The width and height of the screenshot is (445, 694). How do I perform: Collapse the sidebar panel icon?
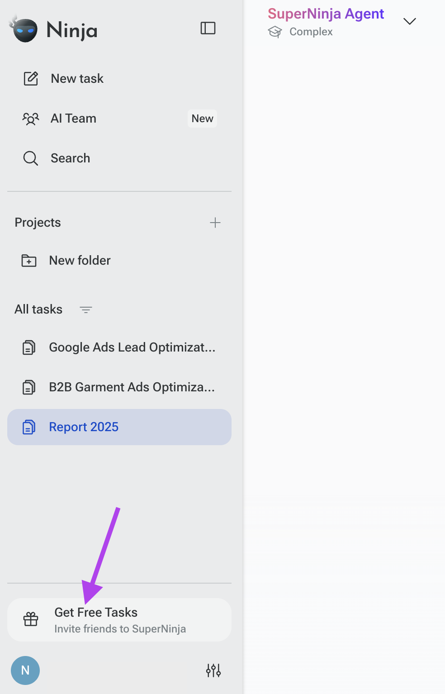pos(208,28)
